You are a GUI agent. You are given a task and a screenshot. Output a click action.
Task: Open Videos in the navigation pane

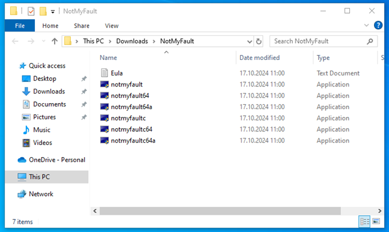[x=43, y=143]
